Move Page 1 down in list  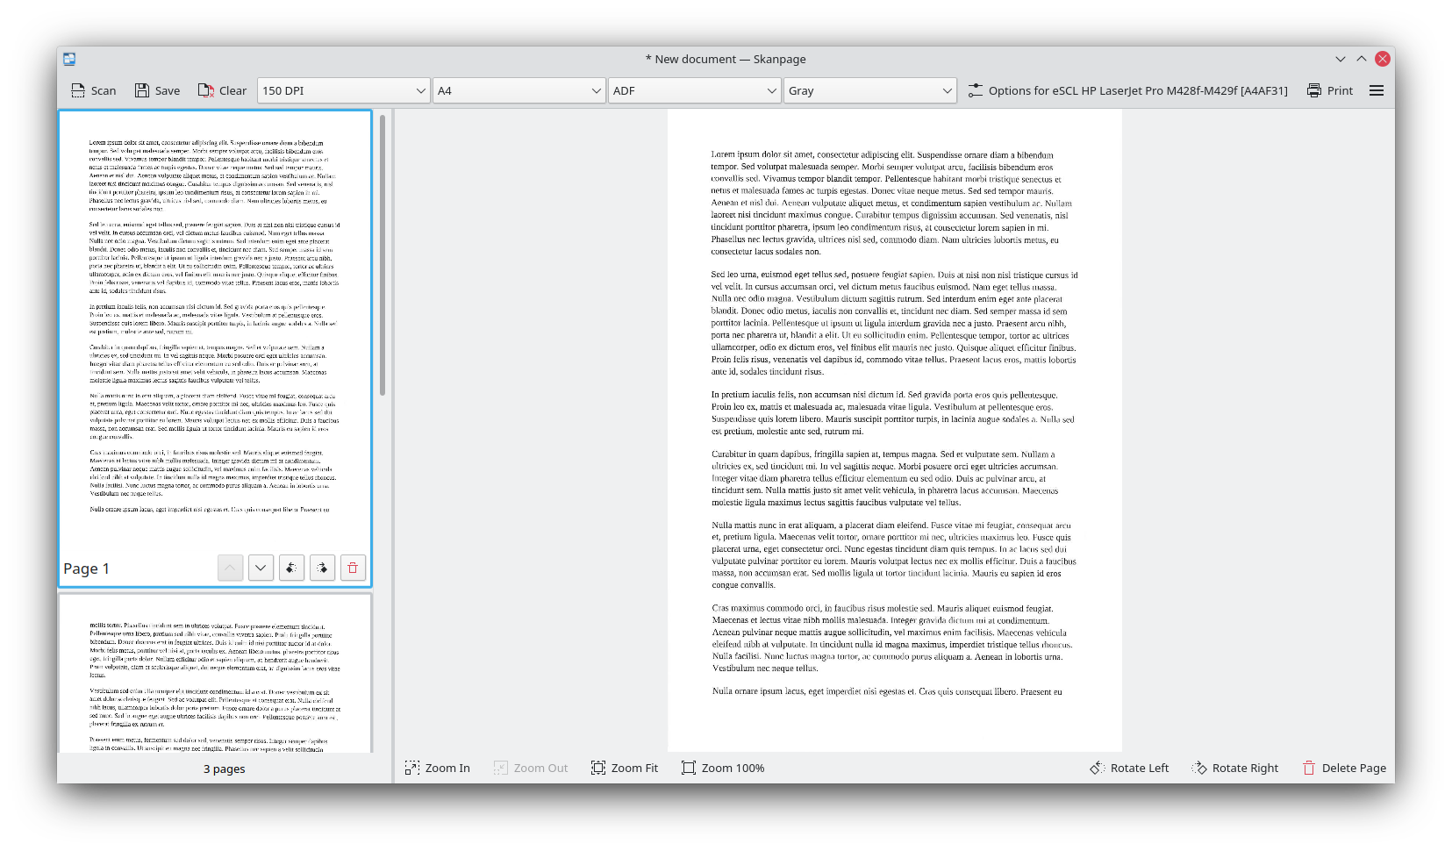pyautogui.click(x=261, y=568)
